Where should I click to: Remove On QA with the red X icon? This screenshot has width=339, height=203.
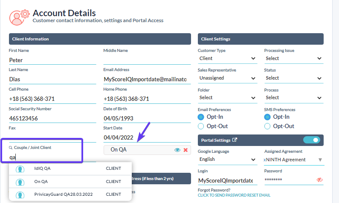pos(185,150)
